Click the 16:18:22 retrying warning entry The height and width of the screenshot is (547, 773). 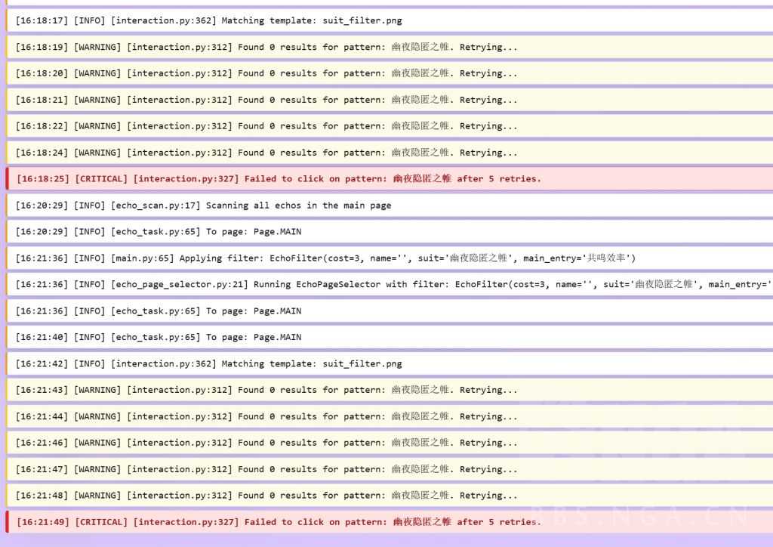(266, 126)
